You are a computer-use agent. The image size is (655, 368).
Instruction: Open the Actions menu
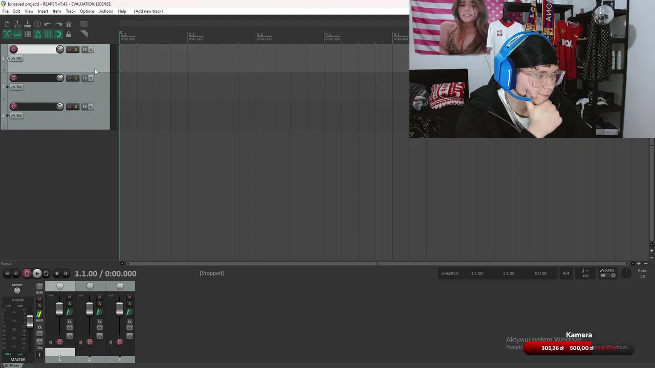106,11
